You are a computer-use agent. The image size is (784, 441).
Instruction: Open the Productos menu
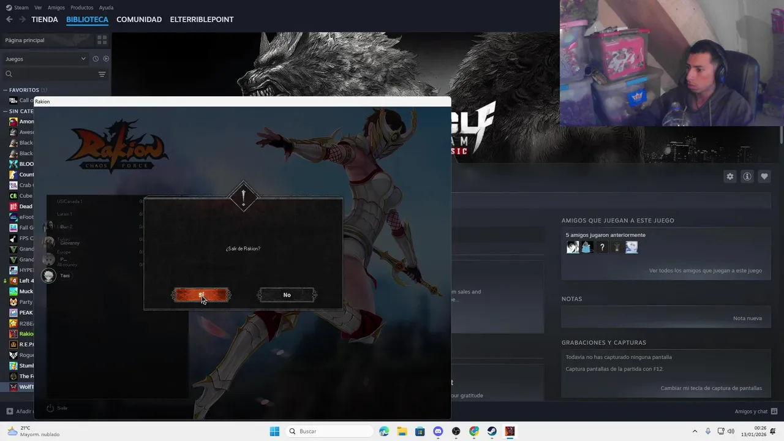[81, 7]
